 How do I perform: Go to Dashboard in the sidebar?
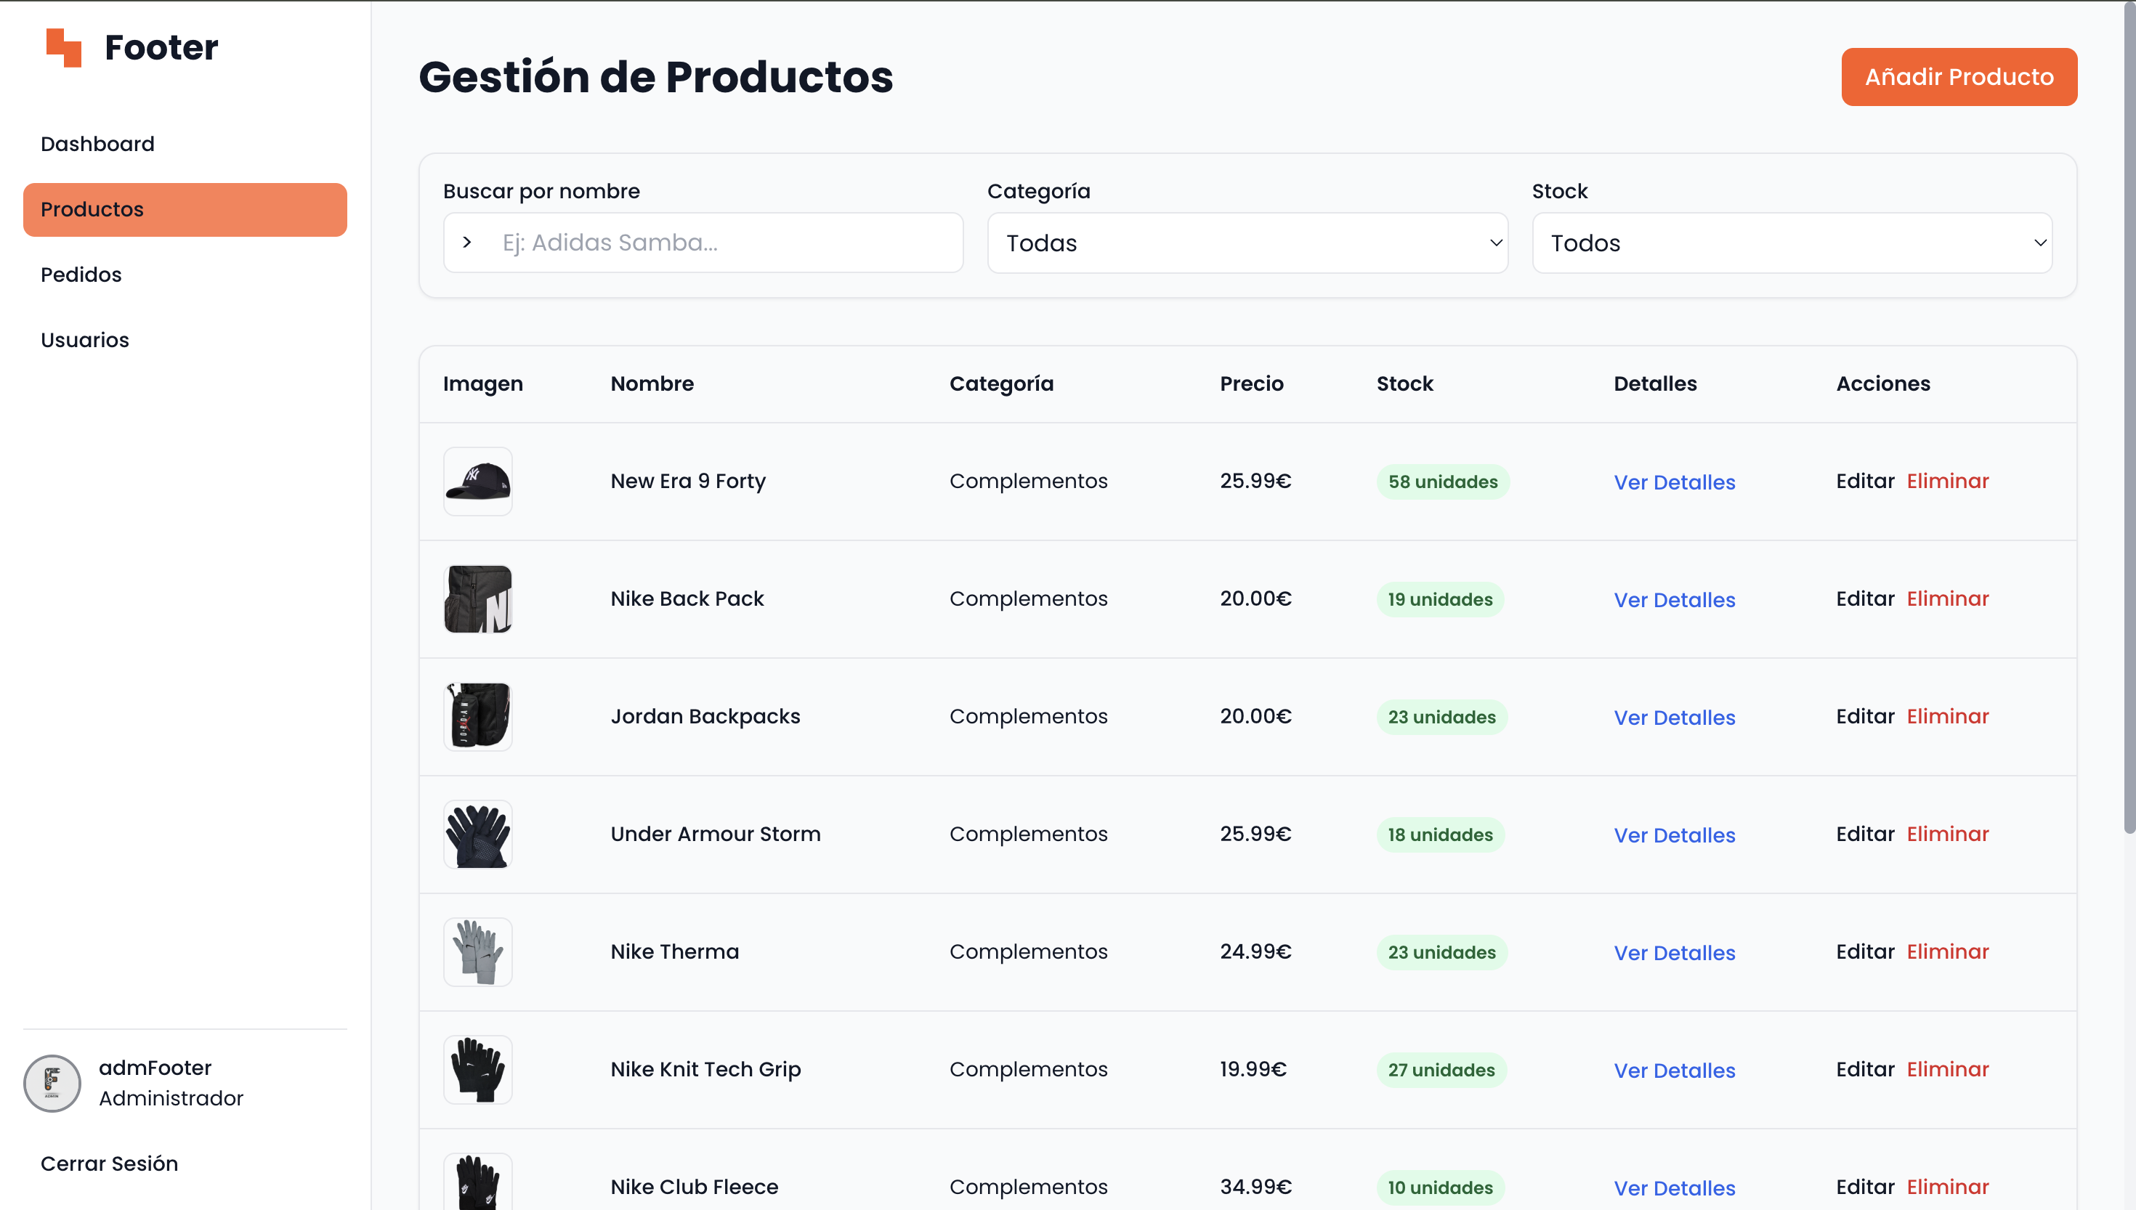(x=185, y=144)
